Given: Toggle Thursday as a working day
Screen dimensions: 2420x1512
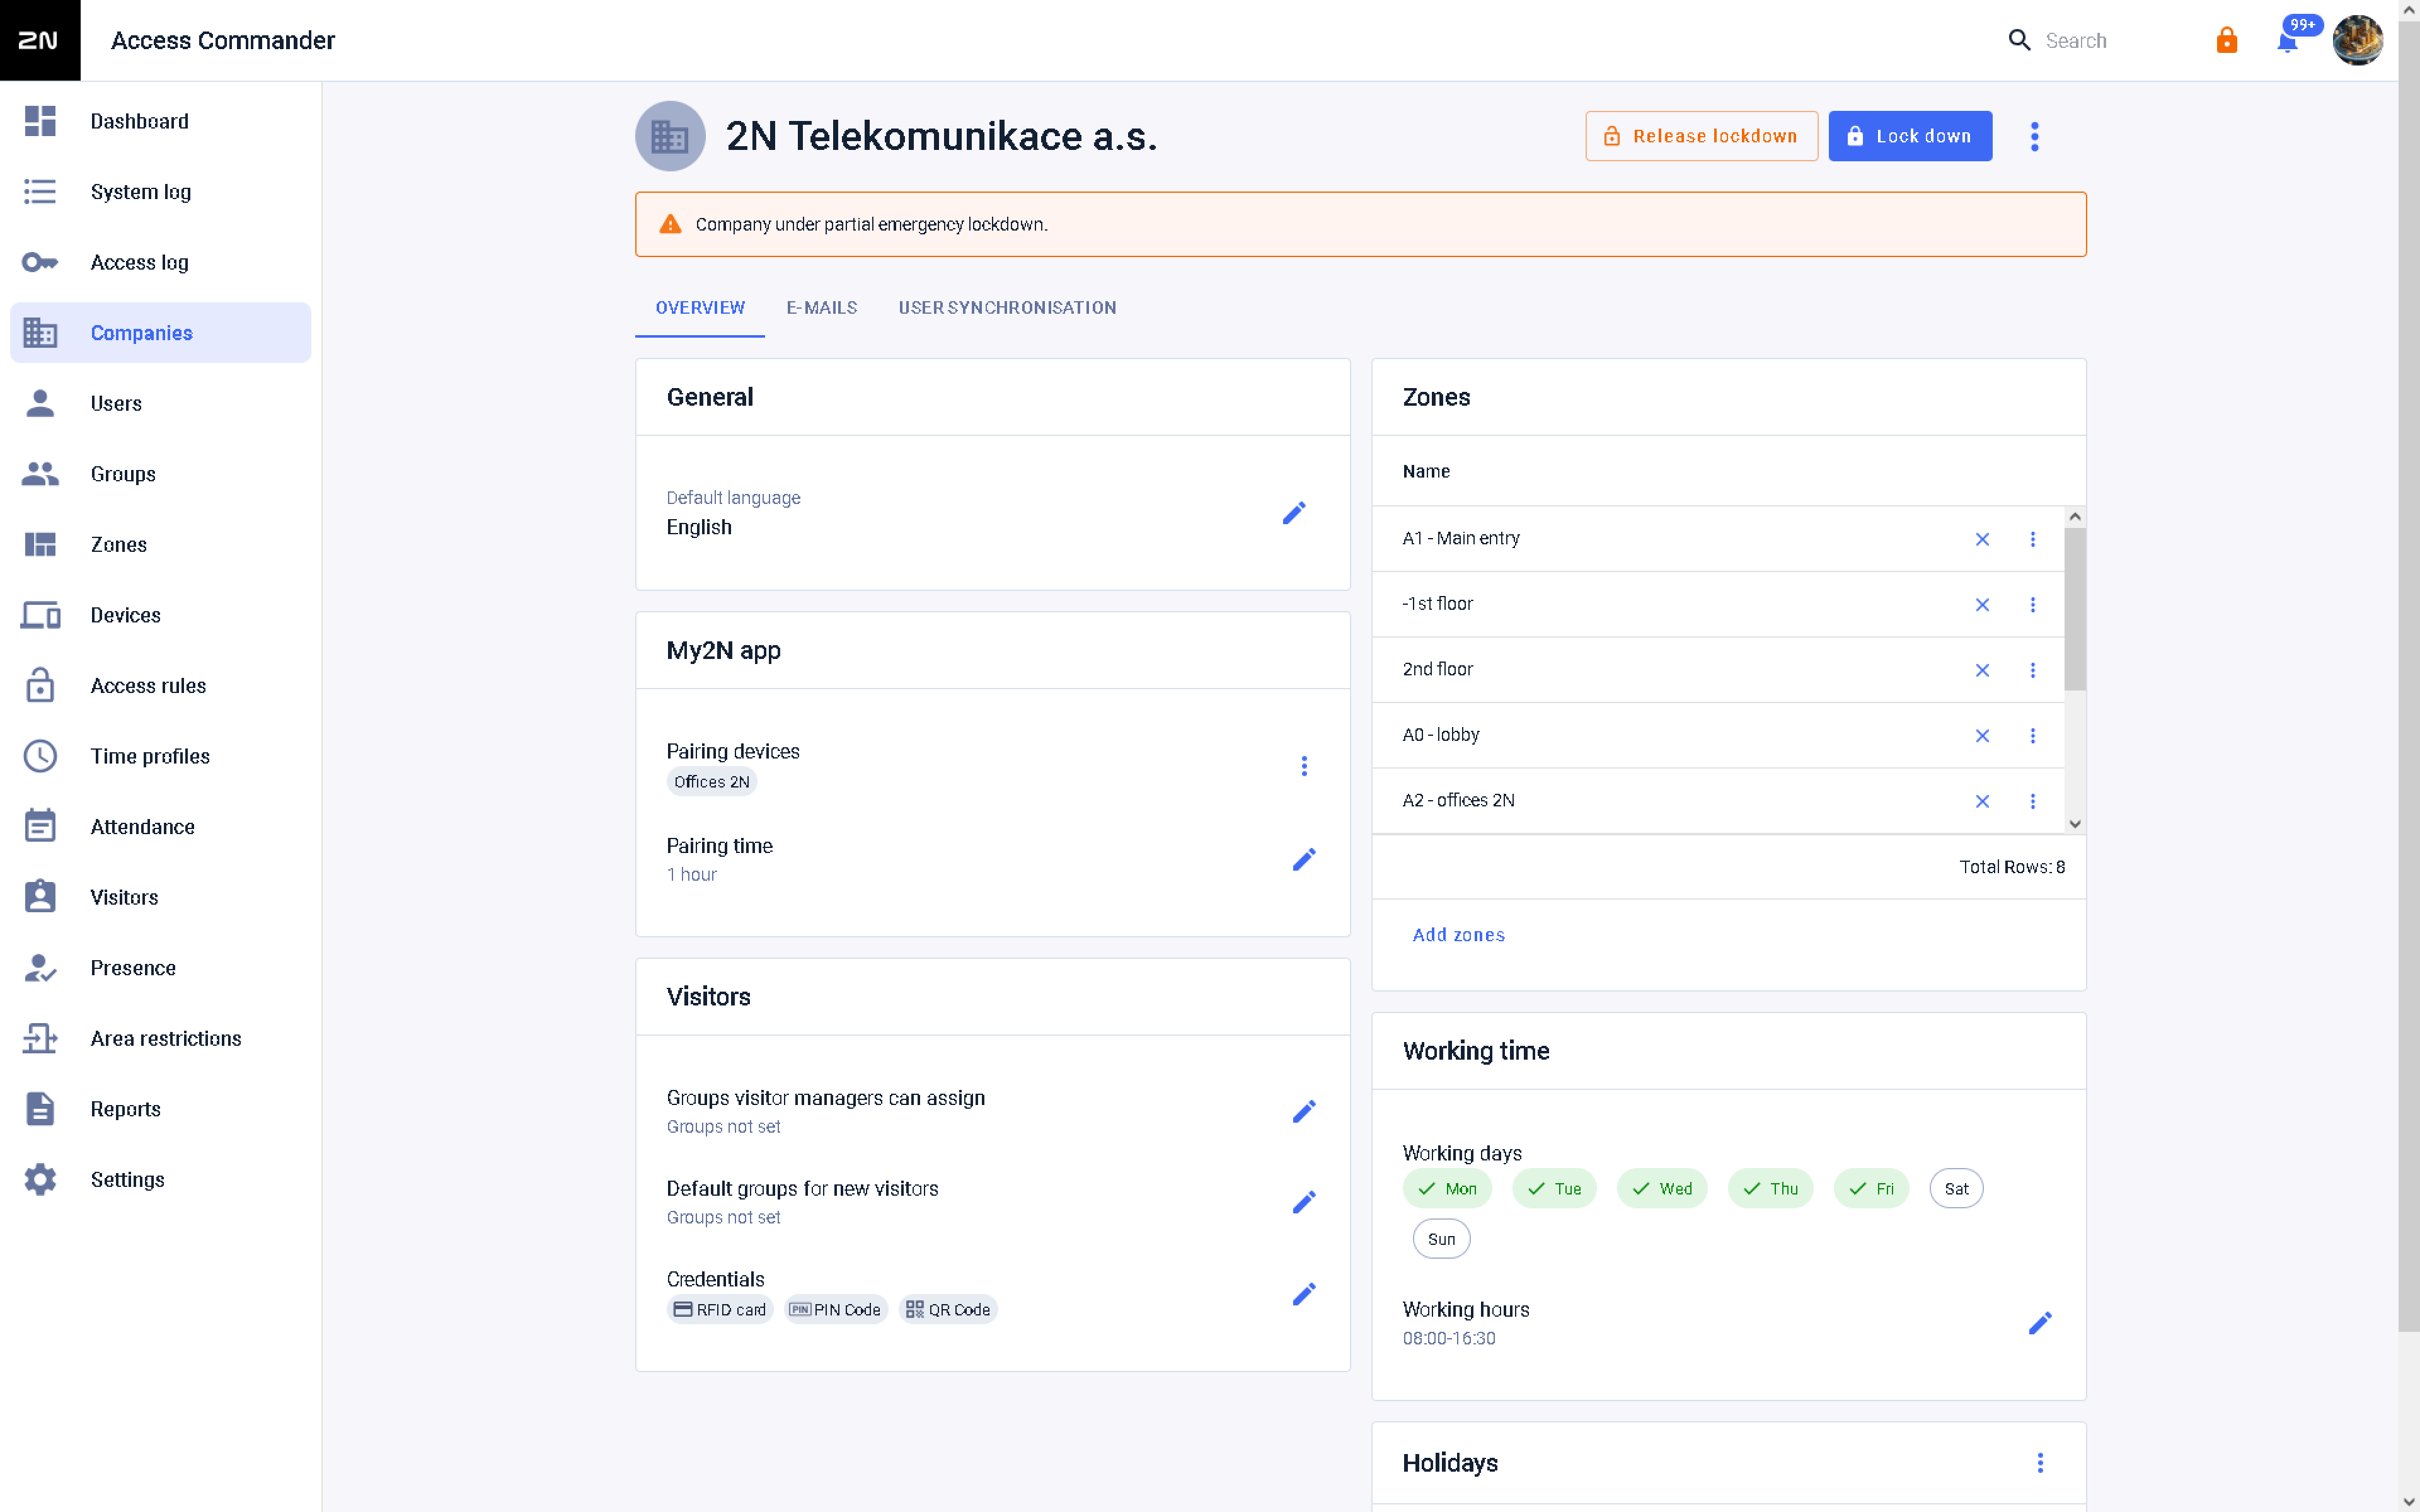Looking at the screenshot, I should coord(1770,1188).
